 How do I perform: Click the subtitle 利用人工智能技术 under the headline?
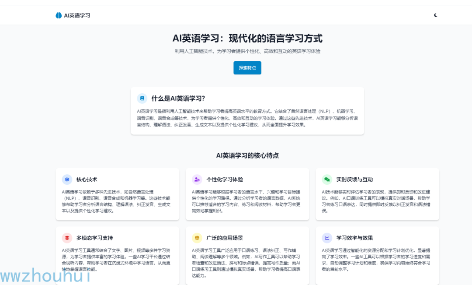(x=247, y=51)
